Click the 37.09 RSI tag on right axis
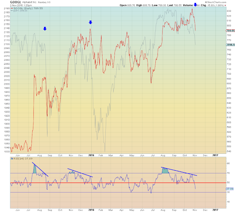Screen dimensions: 235x212 click(230, 189)
